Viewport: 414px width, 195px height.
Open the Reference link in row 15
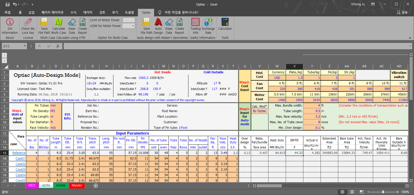click(x=19, y=153)
